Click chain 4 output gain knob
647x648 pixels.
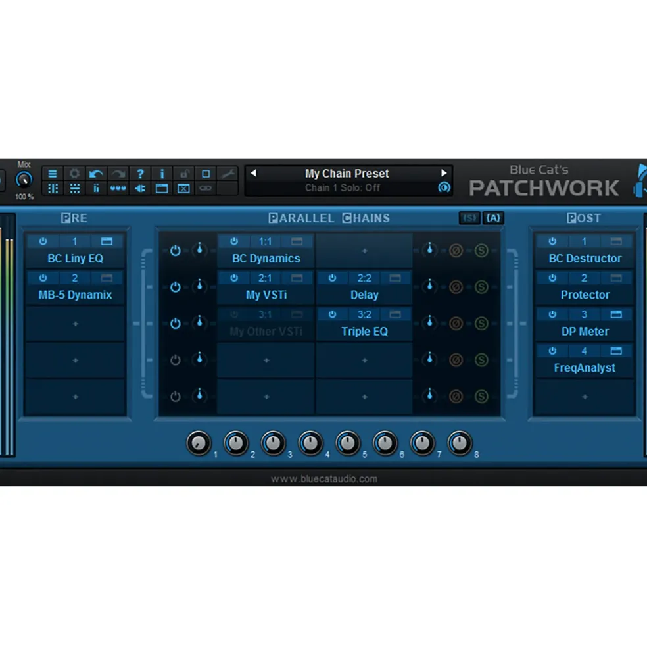pos(429,359)
